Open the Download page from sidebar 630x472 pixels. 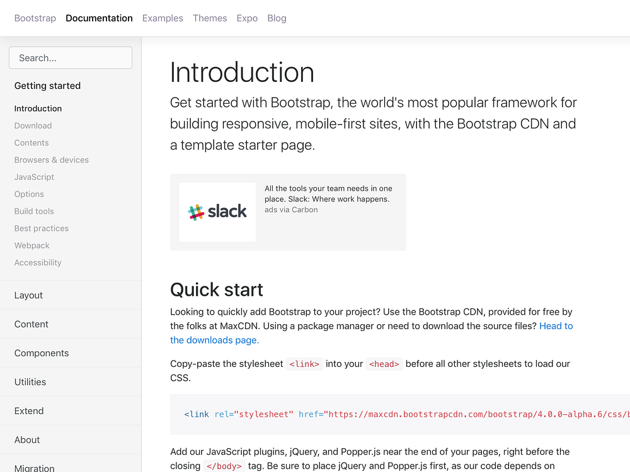click(x=33, y=125)
